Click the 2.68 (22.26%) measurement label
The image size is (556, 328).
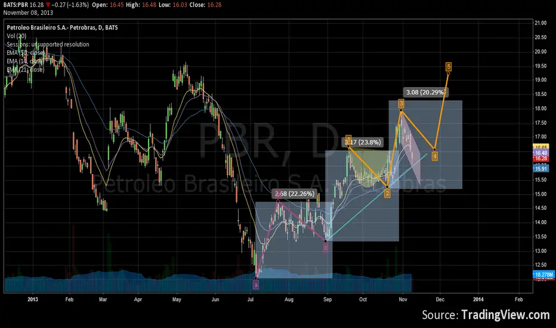[x=294, y=194]
